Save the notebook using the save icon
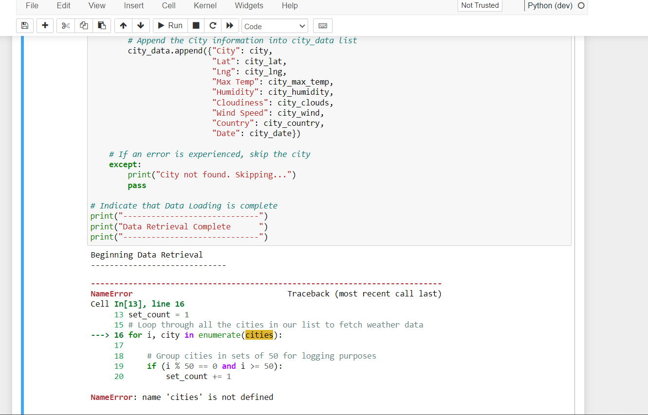The image size is (648, 415). pyautogui.click(x=25, y=25)
